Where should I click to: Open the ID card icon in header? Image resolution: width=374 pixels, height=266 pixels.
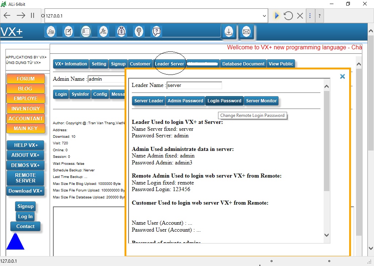86,32
